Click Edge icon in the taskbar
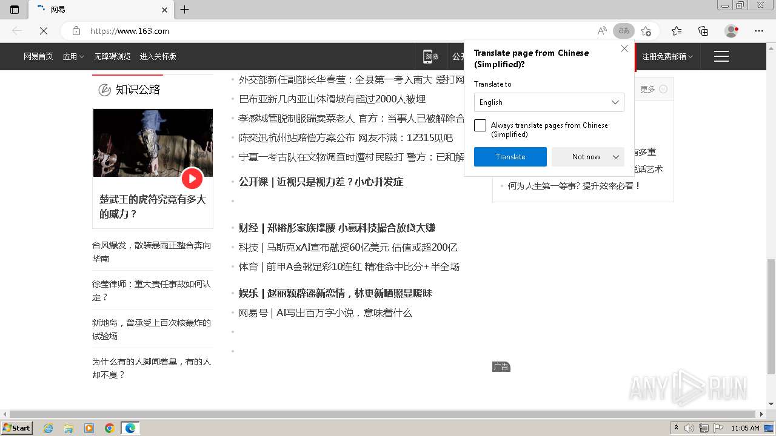 click(x=130, y=428)
